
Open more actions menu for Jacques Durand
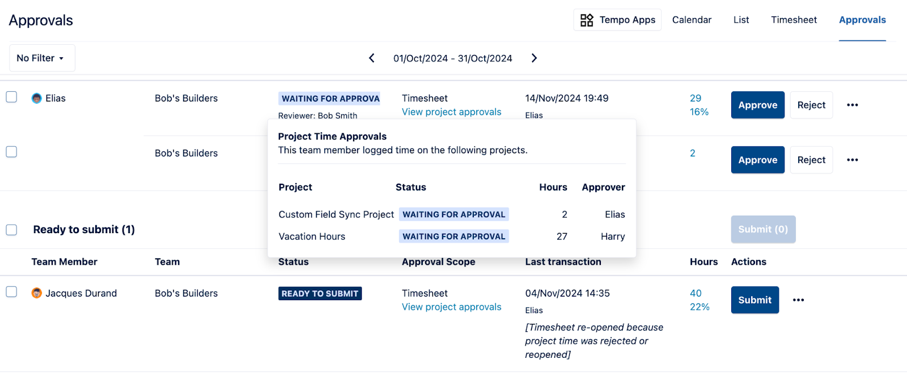798,300
